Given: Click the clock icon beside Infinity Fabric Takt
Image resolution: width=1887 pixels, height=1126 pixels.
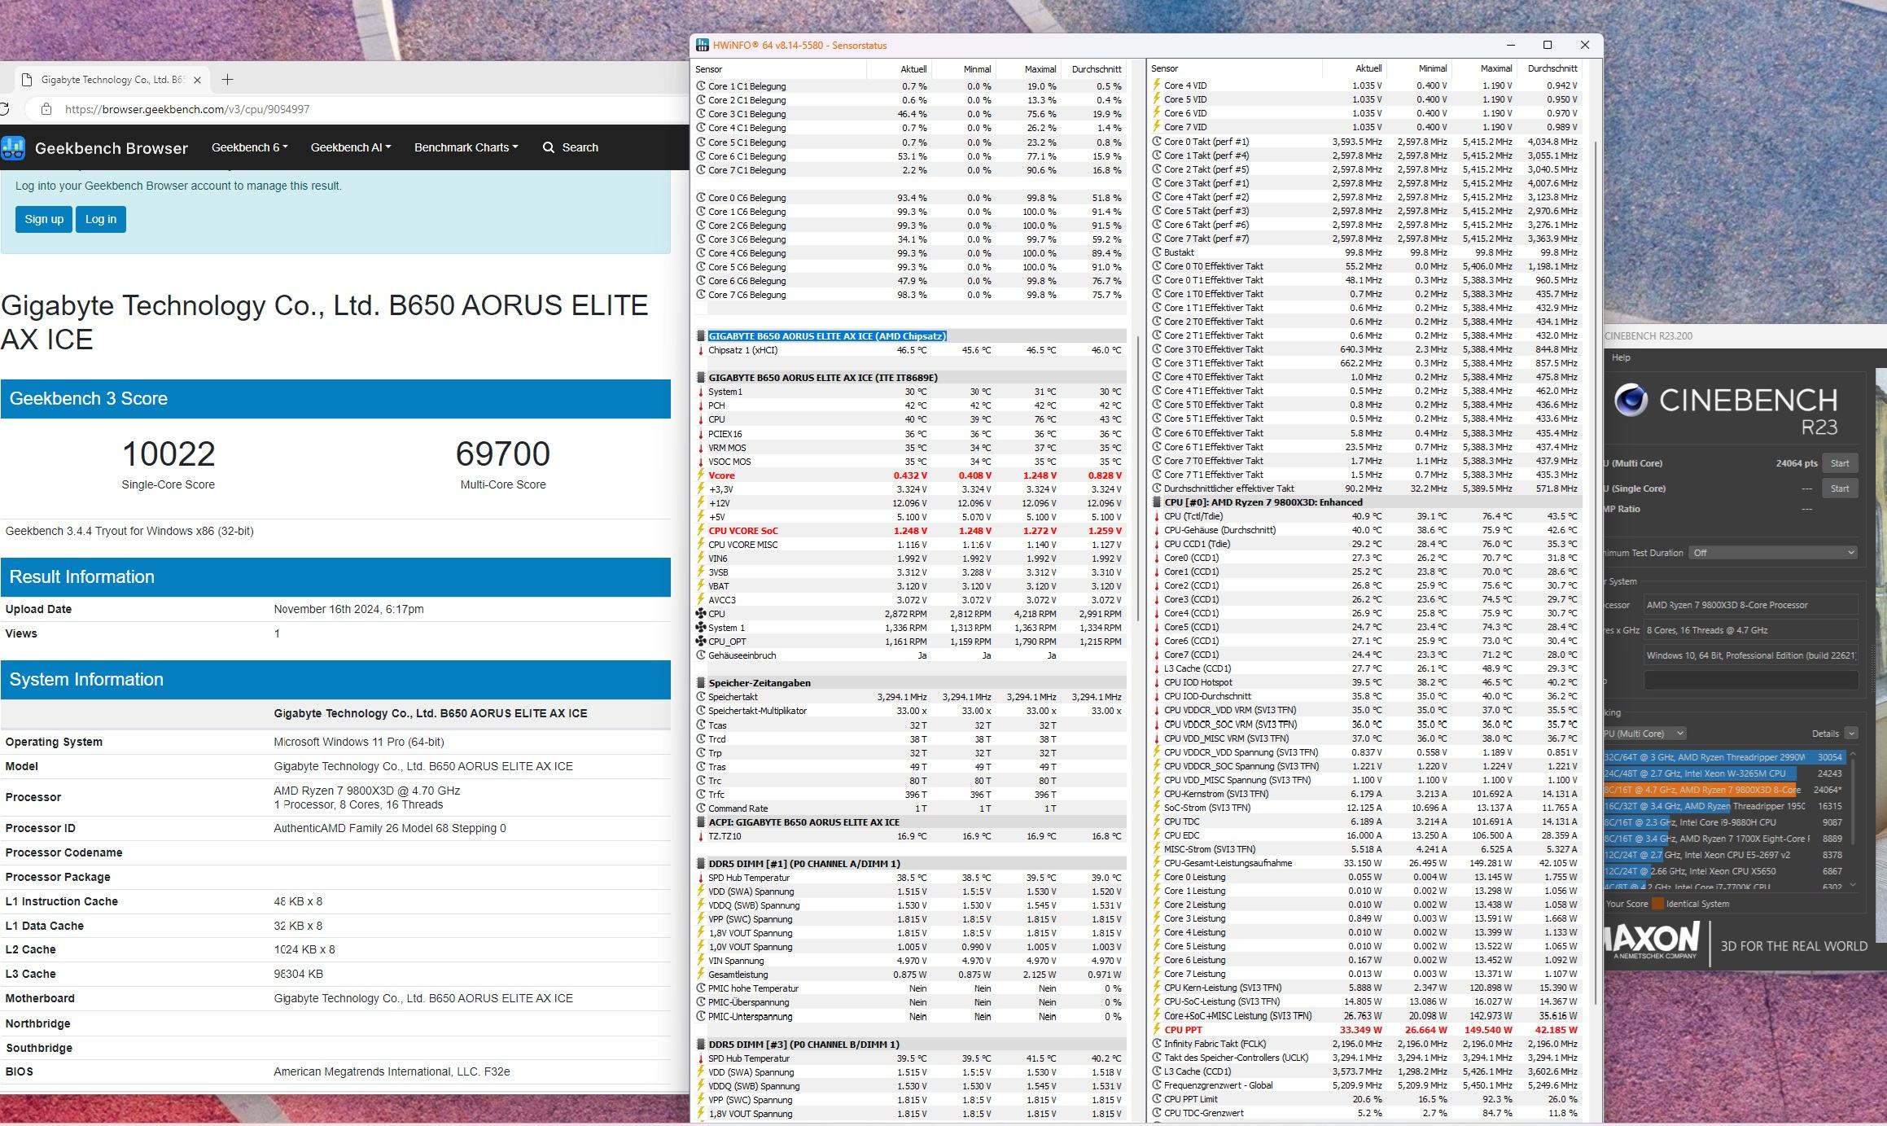Looking at the screenshot, I should click(1157, 1044).
